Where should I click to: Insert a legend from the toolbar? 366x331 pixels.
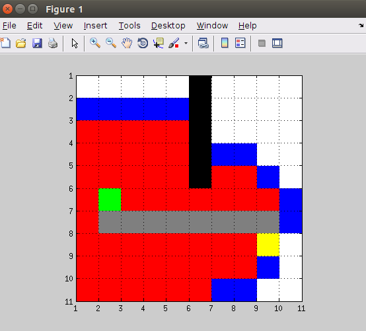[x=240, y=43]
